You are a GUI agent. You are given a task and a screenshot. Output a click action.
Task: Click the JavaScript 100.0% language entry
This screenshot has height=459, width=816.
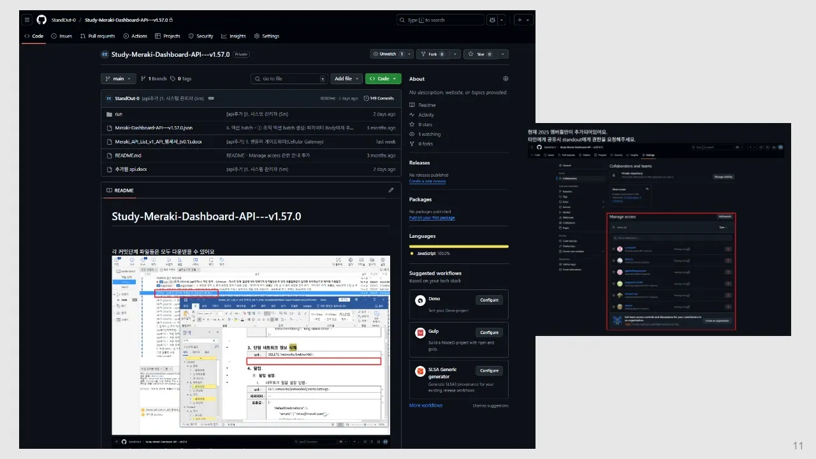(429, 253)
